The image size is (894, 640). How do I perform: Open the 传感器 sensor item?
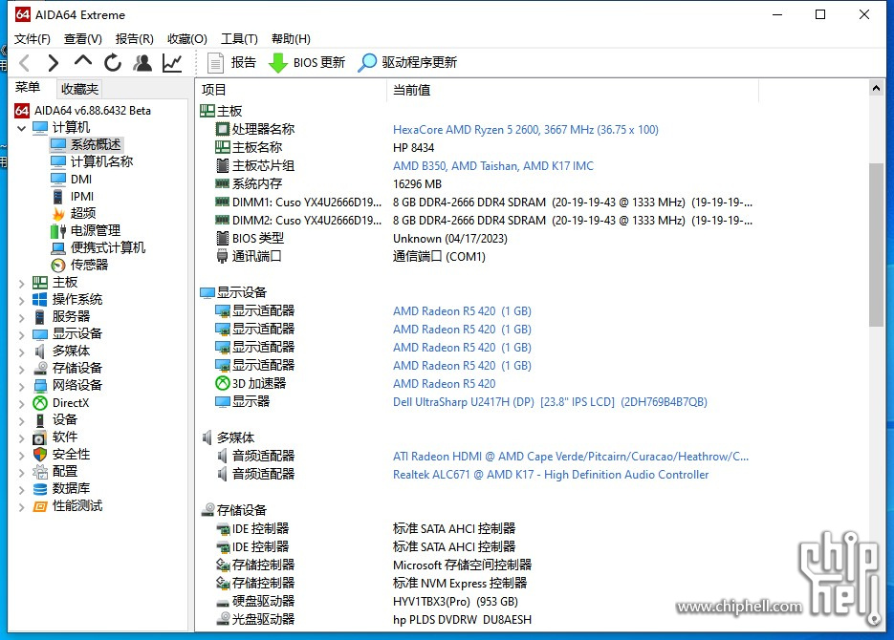pos(89,265)
